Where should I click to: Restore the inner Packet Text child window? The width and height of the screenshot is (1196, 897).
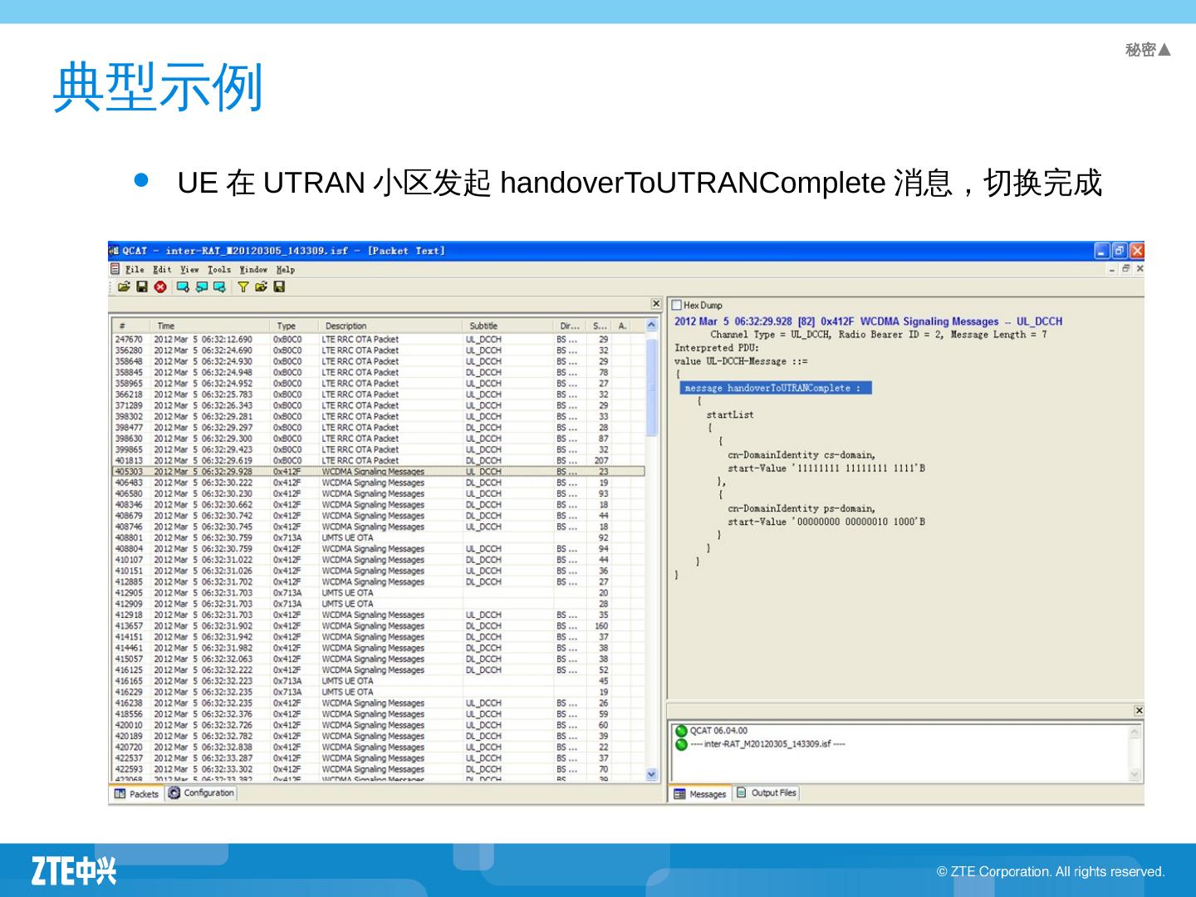[x=1126, y=269]
